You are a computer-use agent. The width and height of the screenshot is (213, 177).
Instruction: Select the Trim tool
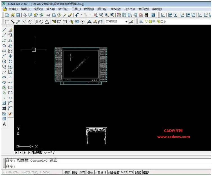10,77
